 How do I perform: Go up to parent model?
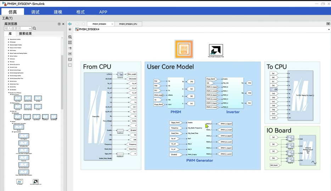(83, 24)
